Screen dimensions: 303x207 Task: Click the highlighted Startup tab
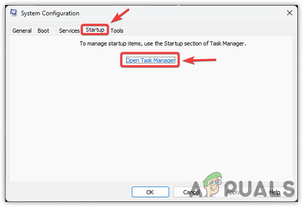95,30
